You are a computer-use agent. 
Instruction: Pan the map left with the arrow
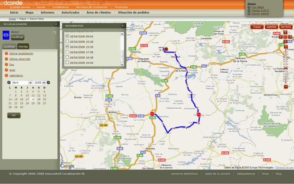(281, 37)
